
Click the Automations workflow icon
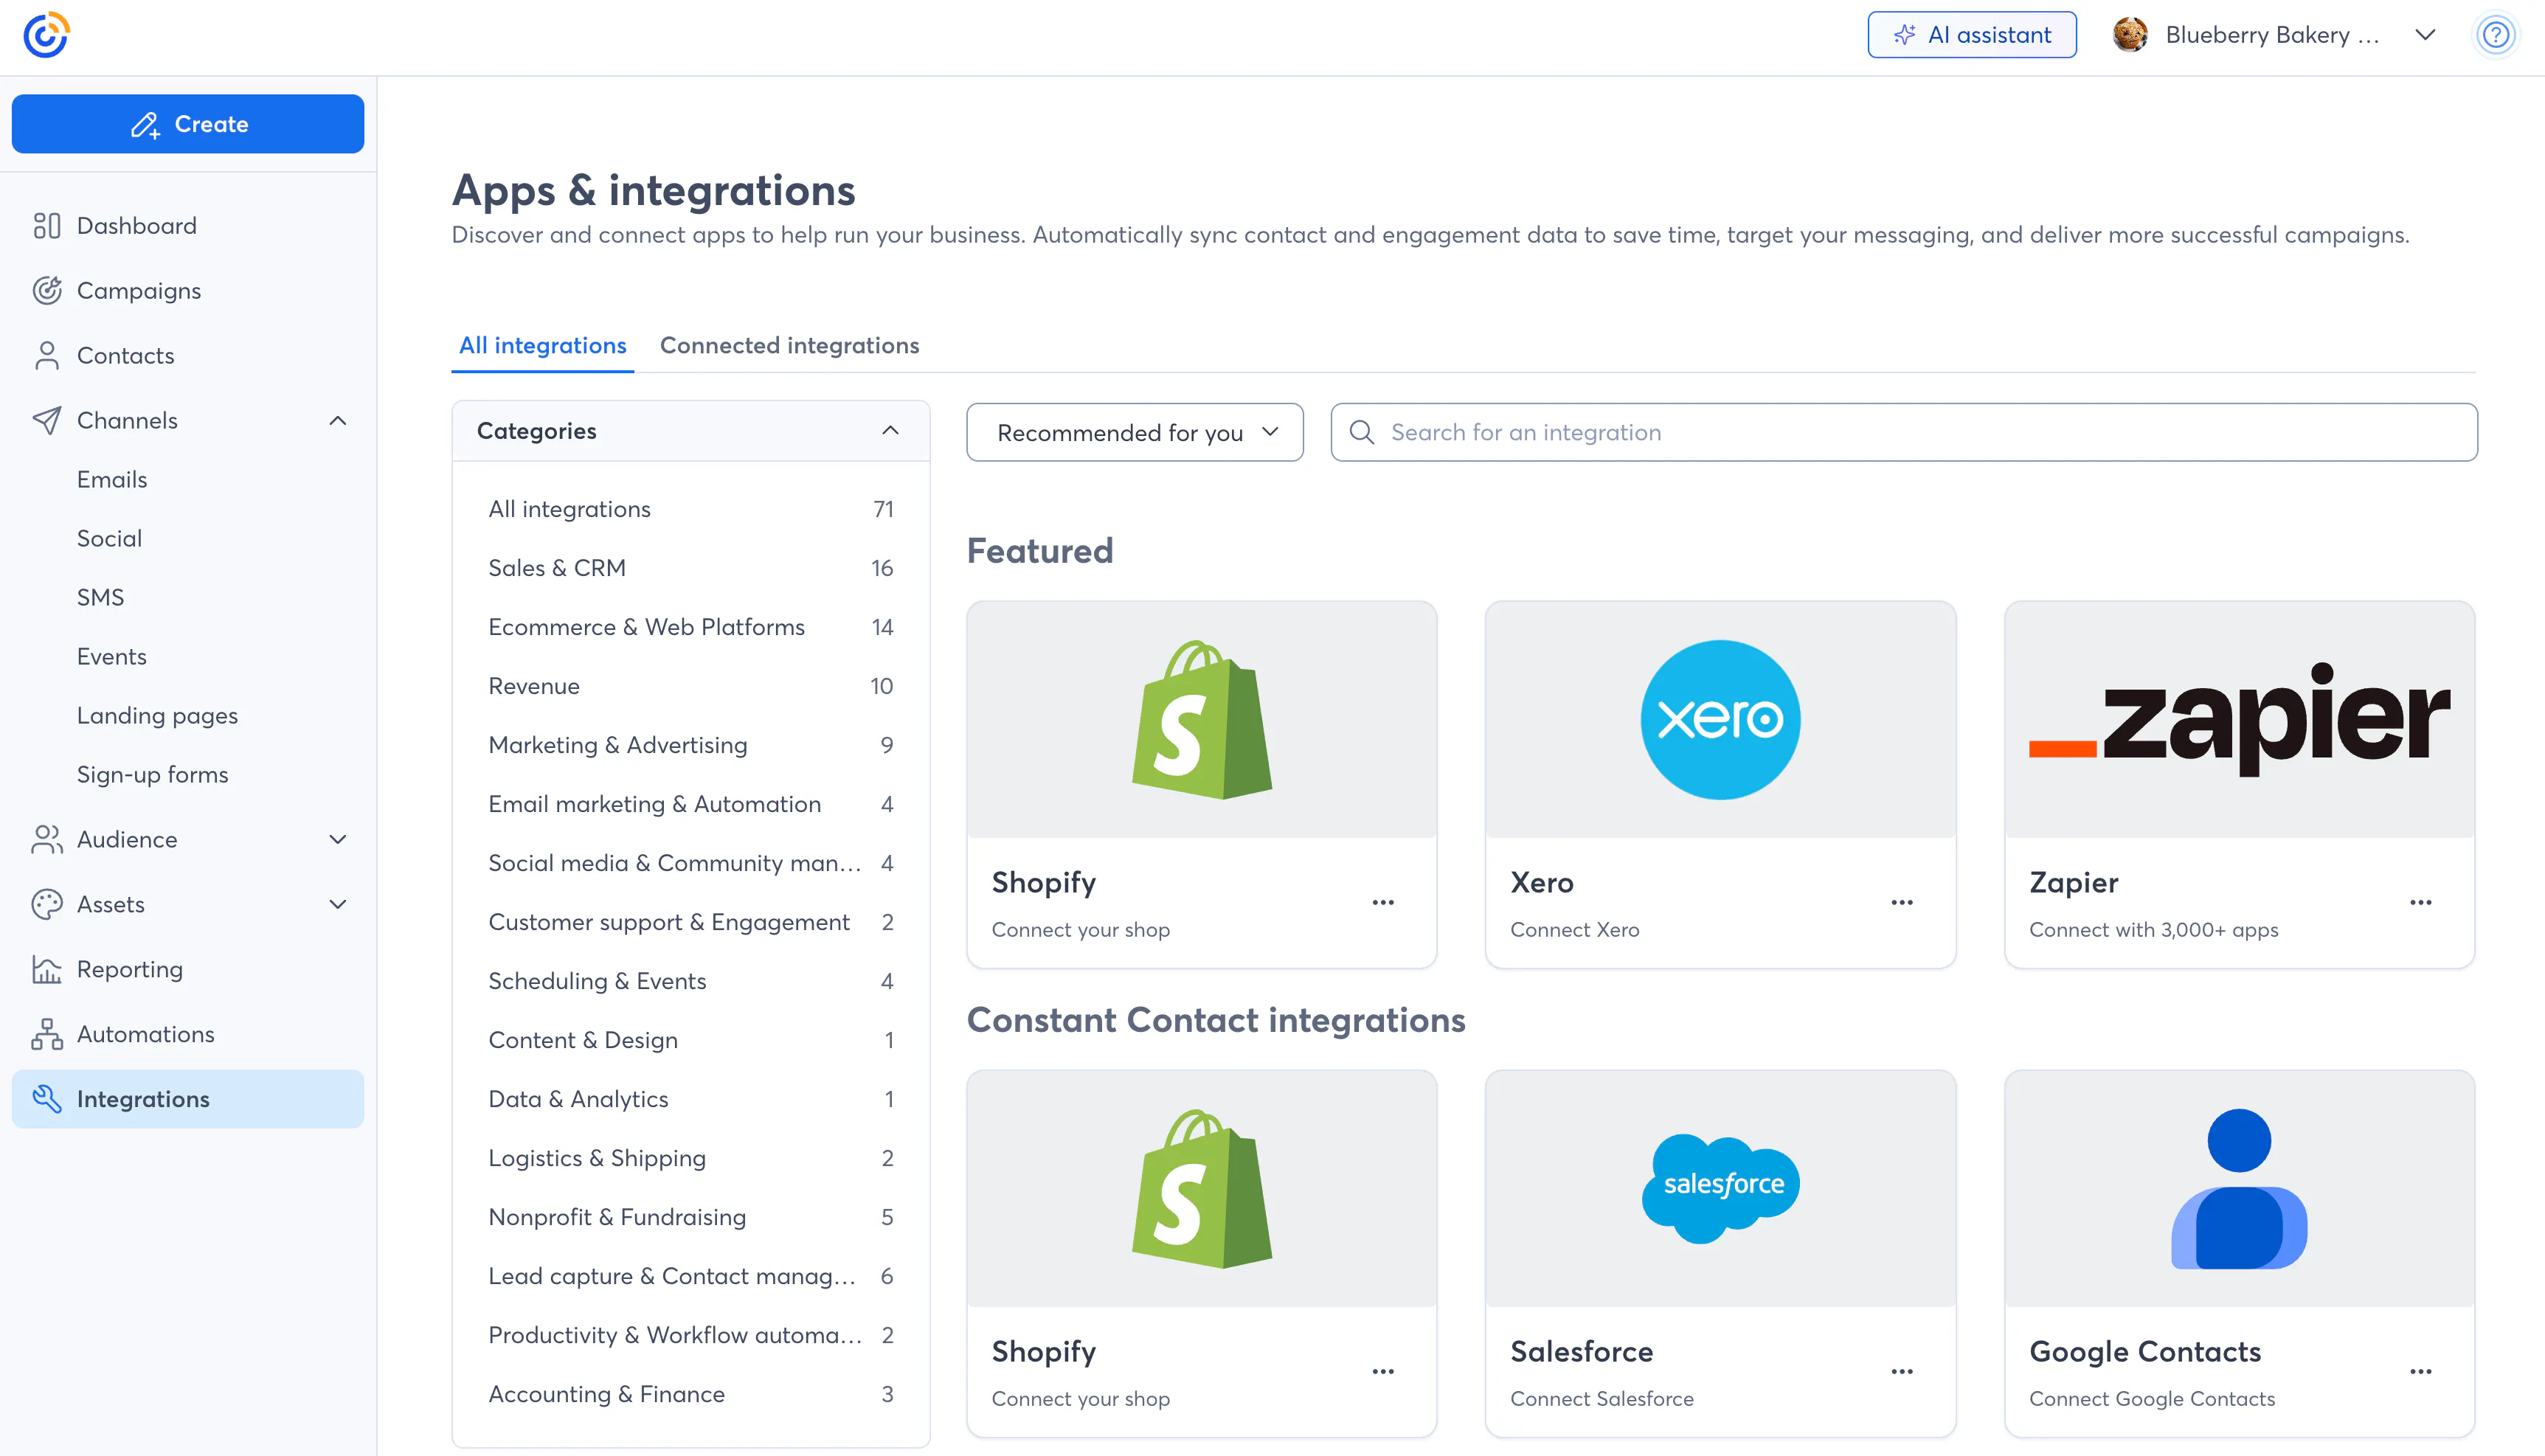[x=47, y=1034]
